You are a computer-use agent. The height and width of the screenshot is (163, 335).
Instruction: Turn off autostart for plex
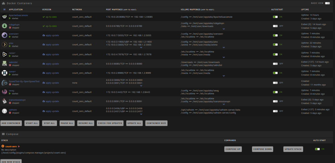(275, 44)
